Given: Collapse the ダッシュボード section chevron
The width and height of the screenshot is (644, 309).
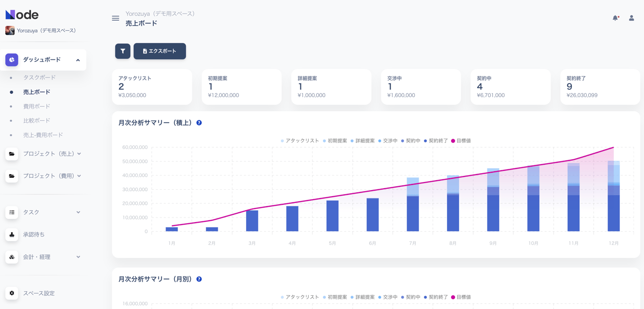Looking at the screenshot, I should [78, 60].
